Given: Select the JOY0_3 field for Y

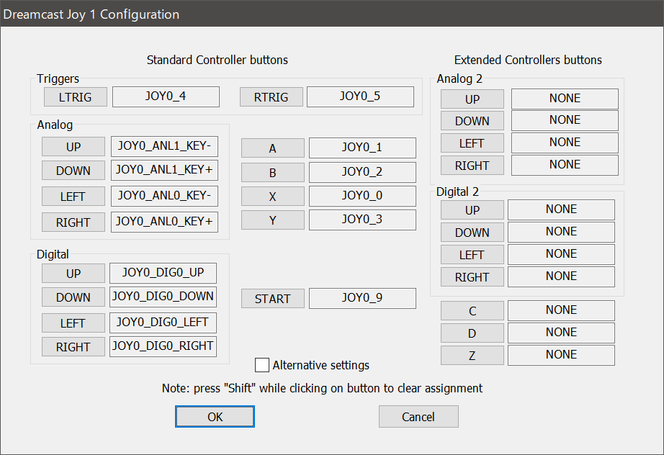Looking at the screenshot, I should click(x=362, y=220).
